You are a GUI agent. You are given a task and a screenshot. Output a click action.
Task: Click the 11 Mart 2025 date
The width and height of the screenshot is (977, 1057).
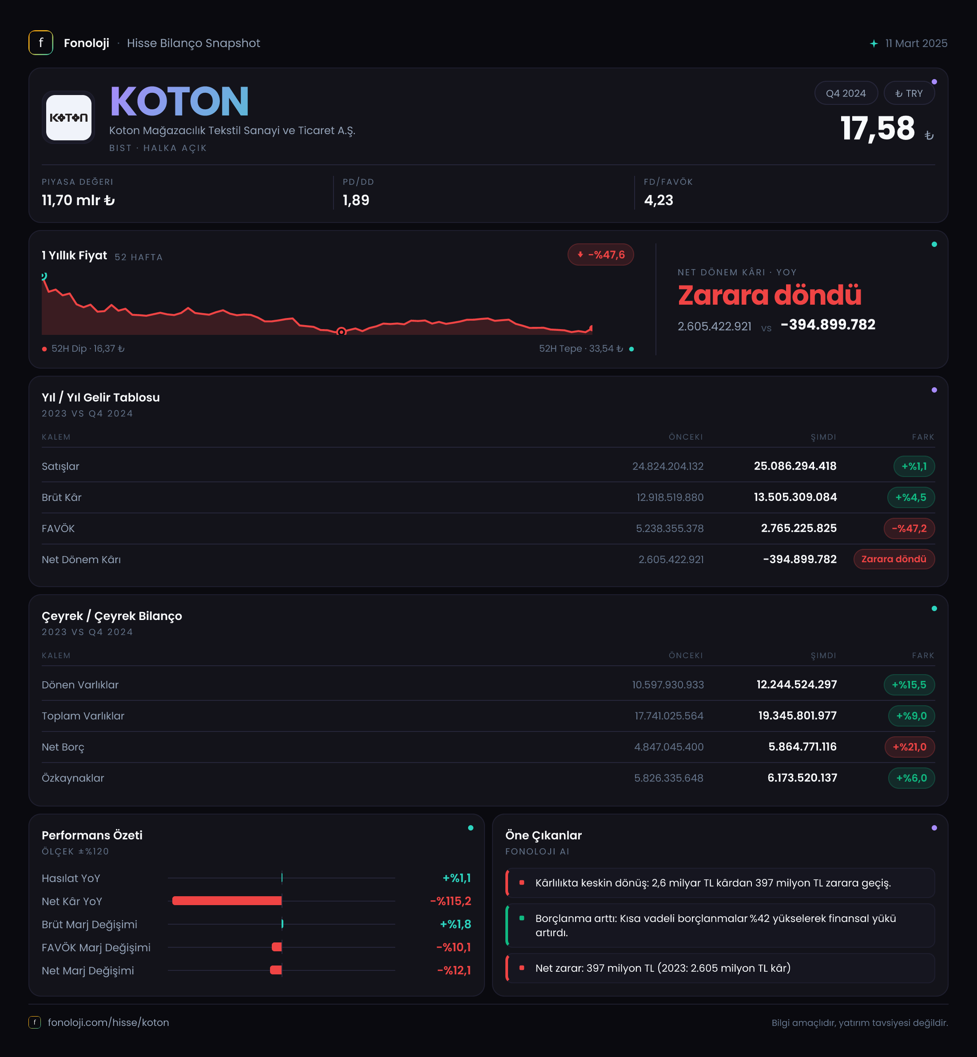click(916, 44)
